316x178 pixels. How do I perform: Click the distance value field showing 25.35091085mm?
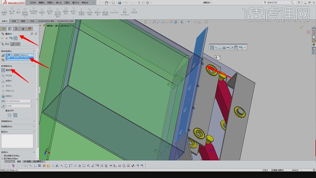(18, 101)
